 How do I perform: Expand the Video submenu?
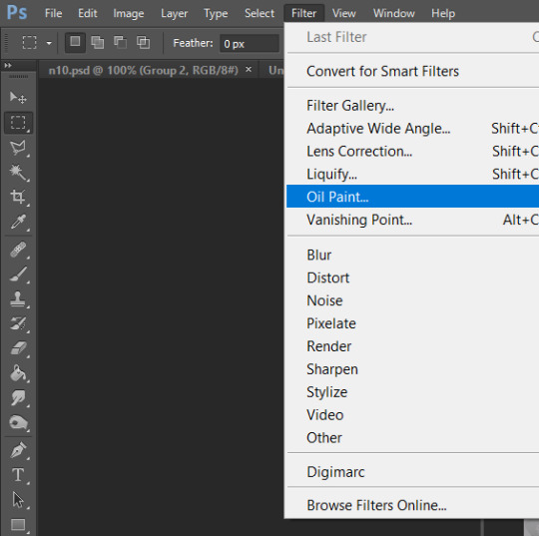click(x=412, y=415)
